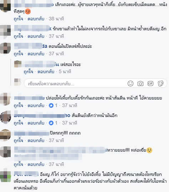Like the หล่อเชี่ย comment with ถูกใจ
169x192 pixels.
coord(18,165)
